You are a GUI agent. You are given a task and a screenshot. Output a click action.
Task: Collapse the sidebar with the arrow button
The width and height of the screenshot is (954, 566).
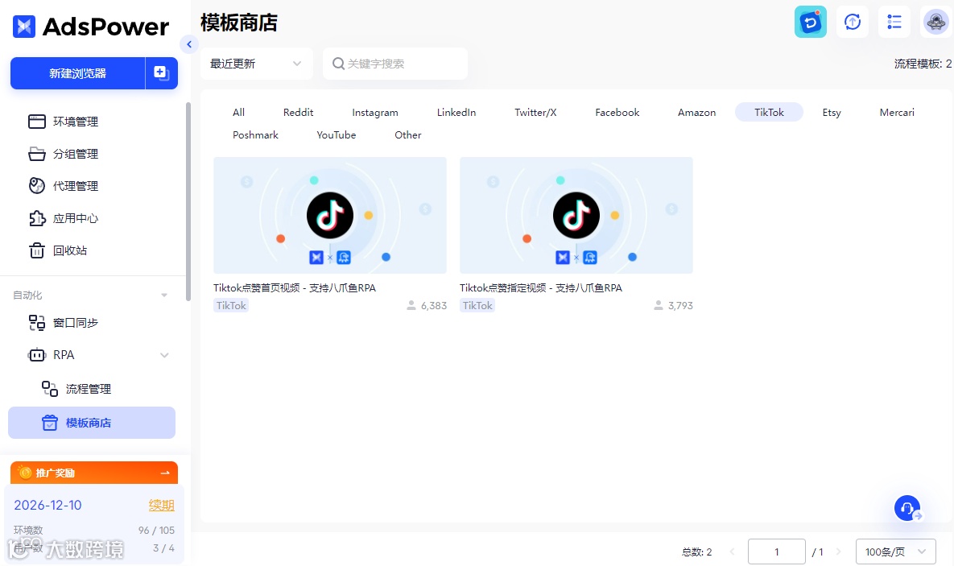pos(189,44)
